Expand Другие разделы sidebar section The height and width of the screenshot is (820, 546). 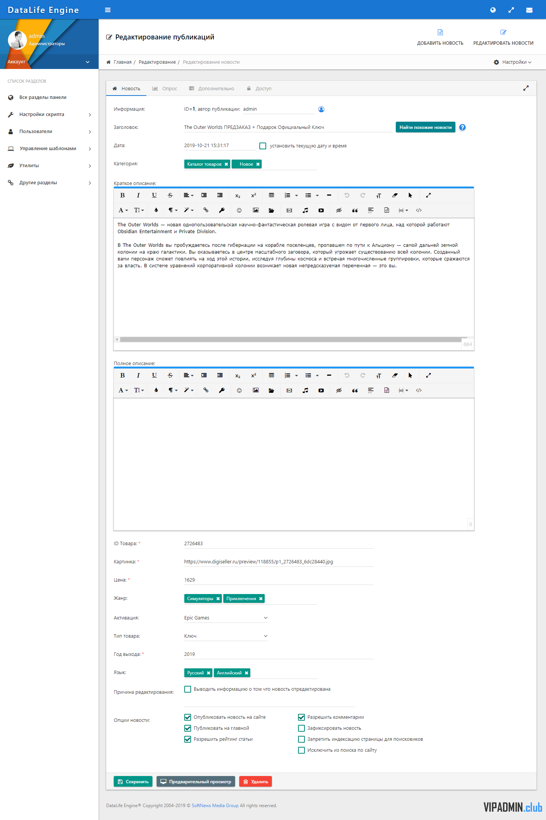click(49, 183)
